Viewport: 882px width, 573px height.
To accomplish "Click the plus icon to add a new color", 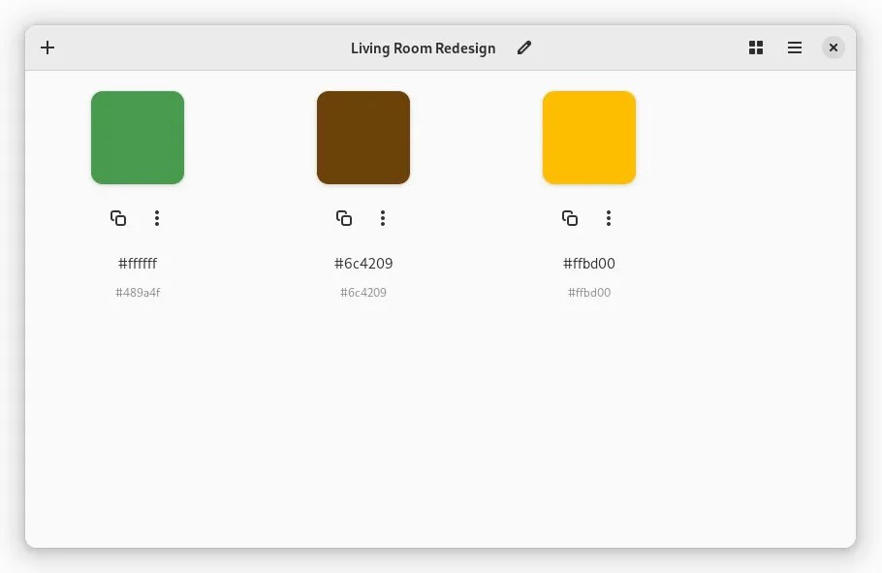I will [x=47, y=48].
